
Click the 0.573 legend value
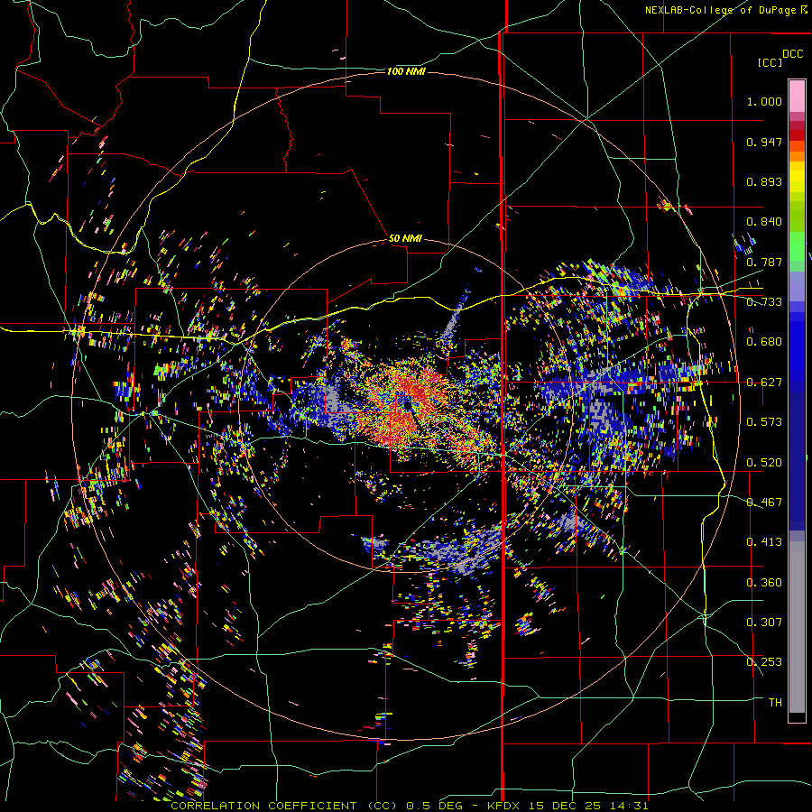click(764, 422)
